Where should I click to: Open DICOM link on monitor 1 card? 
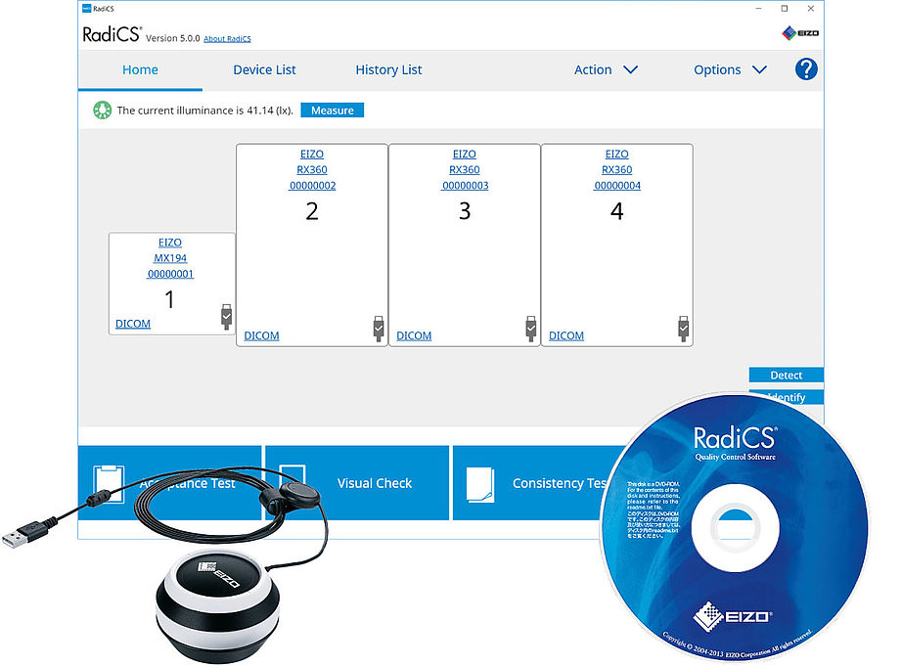(133, 324)
